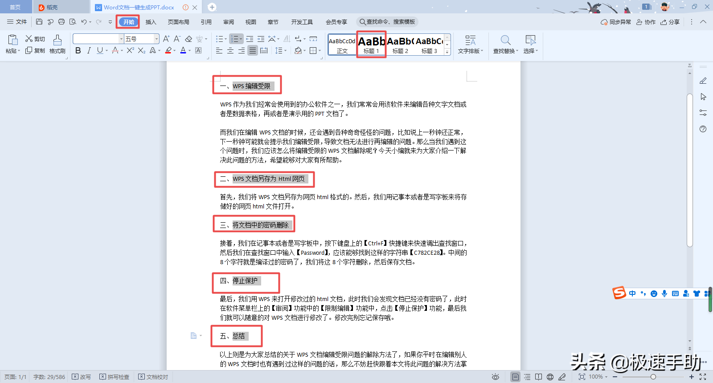Clear formatting with the eraser icon
The height and width of the screenshot is (383, 713).
tap(188, 39)
